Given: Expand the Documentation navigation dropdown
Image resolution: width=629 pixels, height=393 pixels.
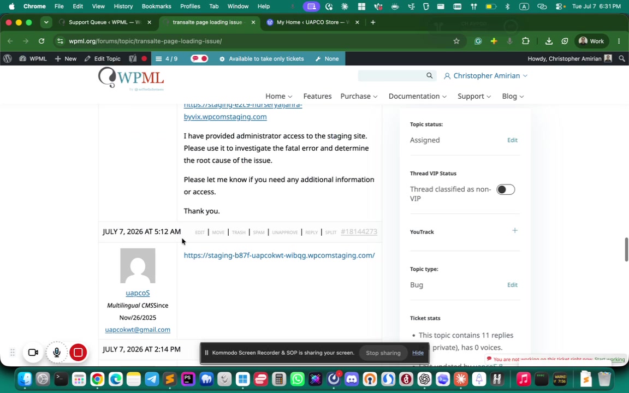Looking at the screenshot, I should coord(418,96).
